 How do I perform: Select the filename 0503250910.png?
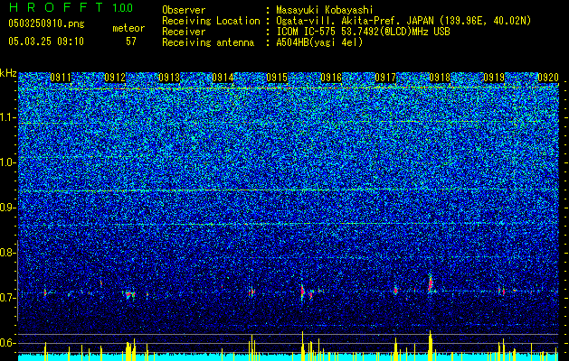point(46,24)
